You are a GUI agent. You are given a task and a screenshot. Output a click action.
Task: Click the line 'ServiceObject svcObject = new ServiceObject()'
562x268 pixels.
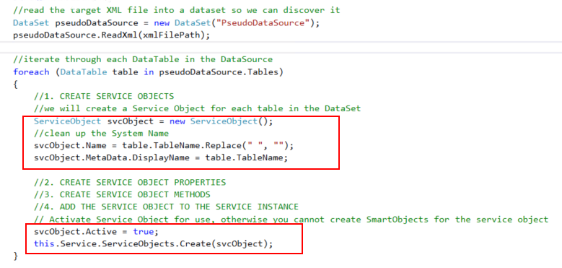154,121
